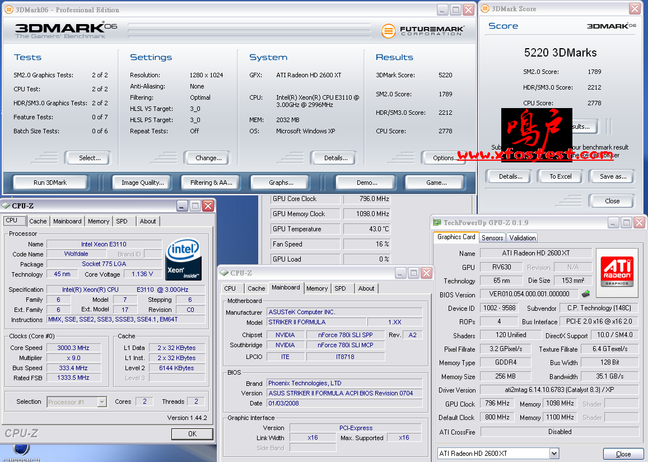Select the SPD tab in the mainboard CPU-Z window
Screen dimensions: 648x462
(x=340, y=288)
